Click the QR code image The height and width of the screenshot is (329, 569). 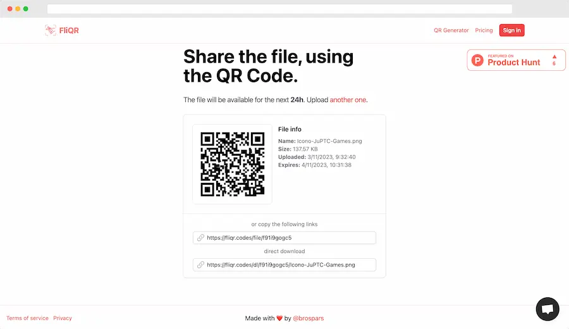coord(232,164)
